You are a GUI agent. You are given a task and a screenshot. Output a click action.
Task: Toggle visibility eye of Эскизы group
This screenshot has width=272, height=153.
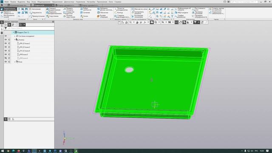click(6, 40)
